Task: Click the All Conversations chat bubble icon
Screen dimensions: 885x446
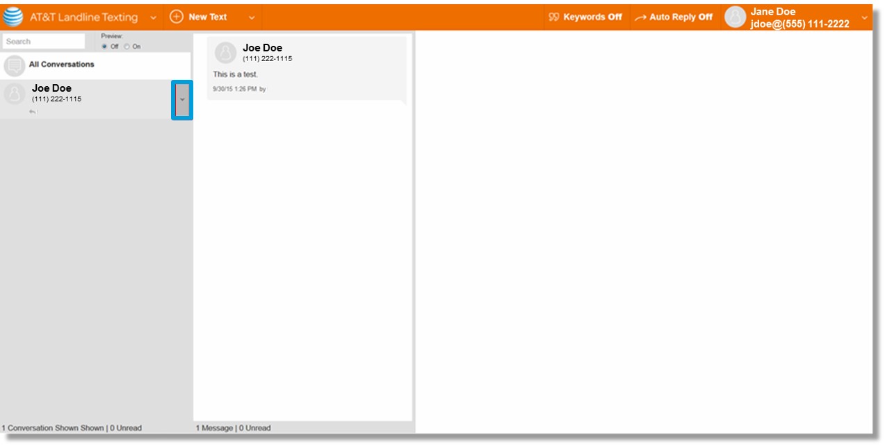Action: (x=15, y=65)
